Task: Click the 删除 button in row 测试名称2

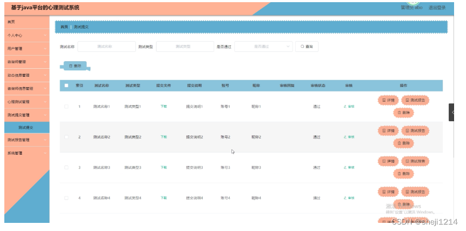Action: coord(403,143)
